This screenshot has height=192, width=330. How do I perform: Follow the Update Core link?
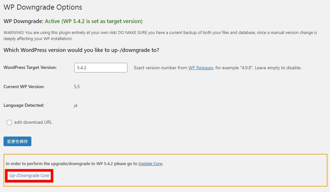tap(150, 163)
